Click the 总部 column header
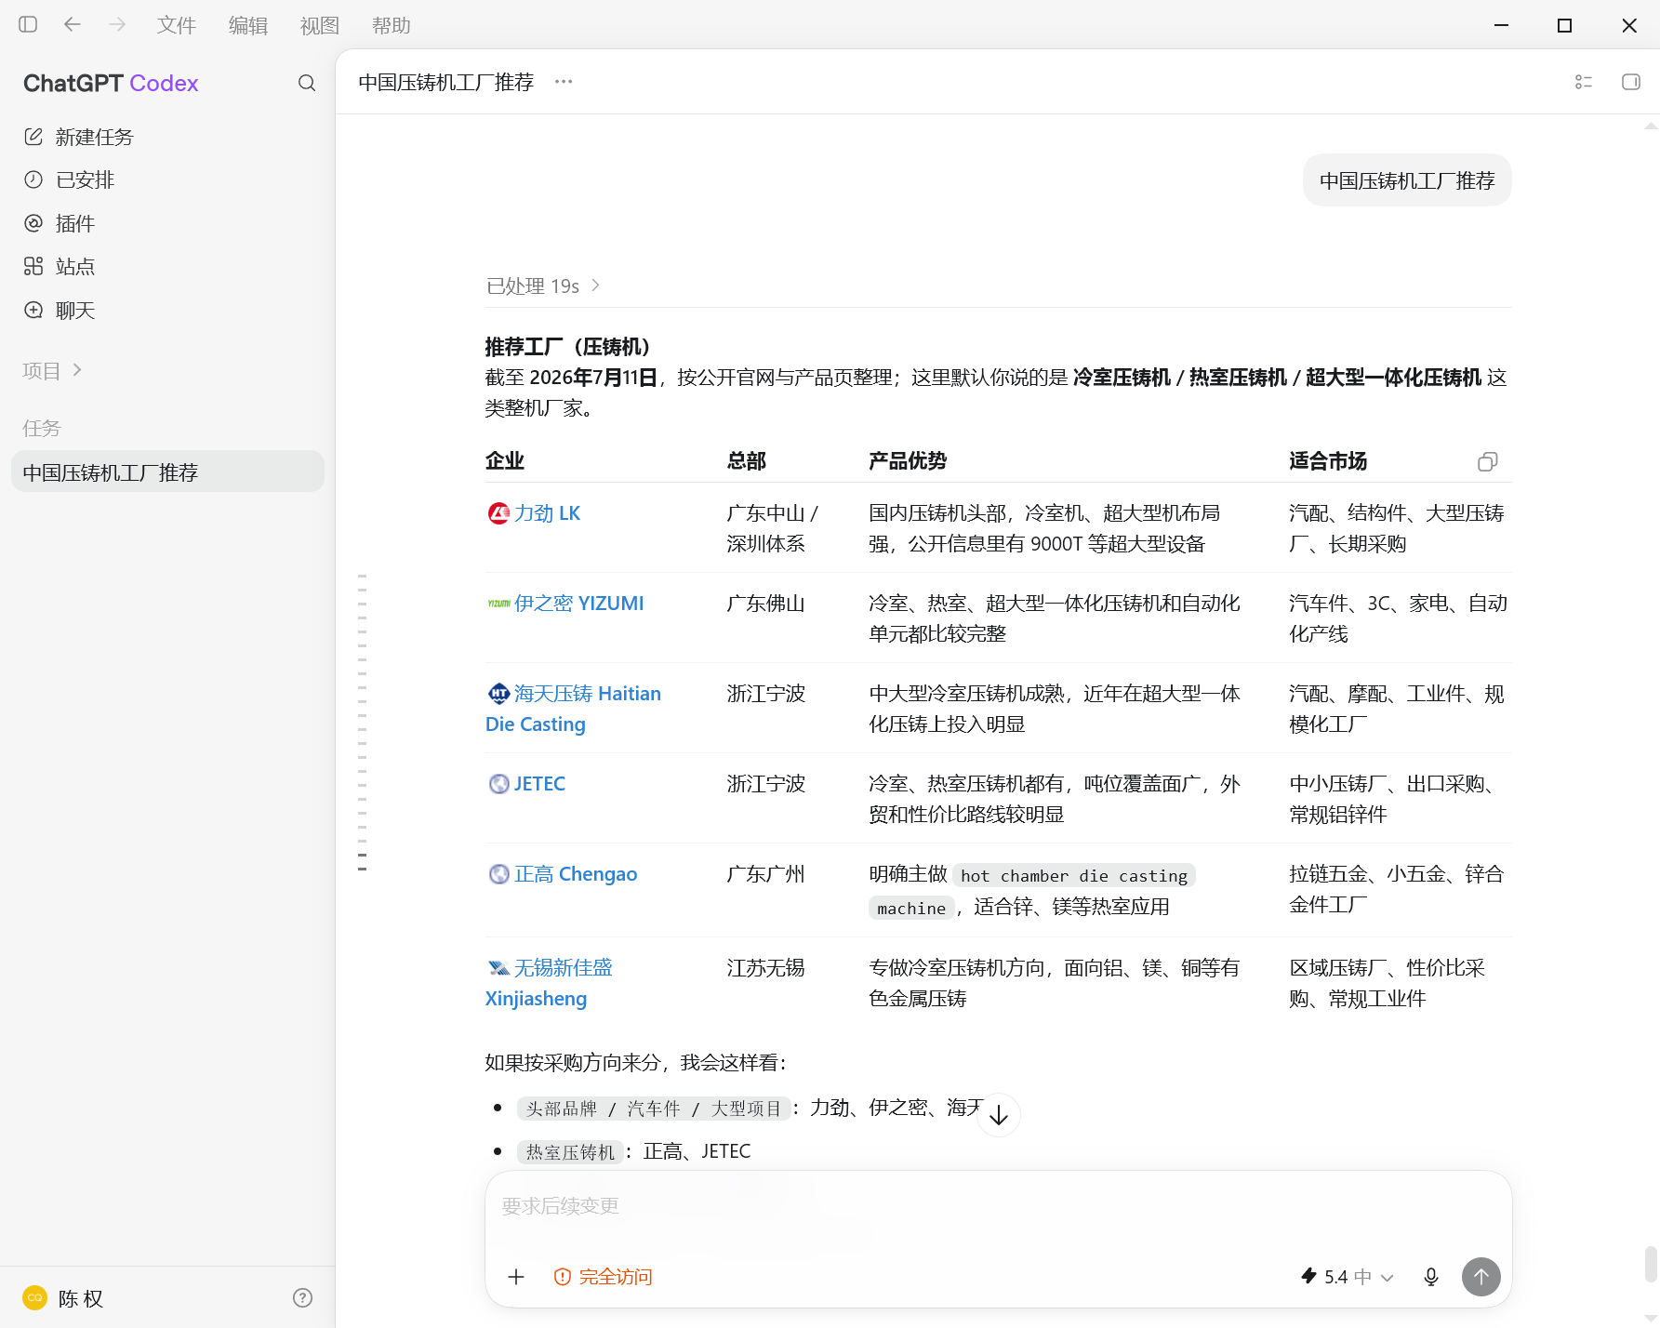The width and height of the screenshot is (1660, 1328). 747,460
